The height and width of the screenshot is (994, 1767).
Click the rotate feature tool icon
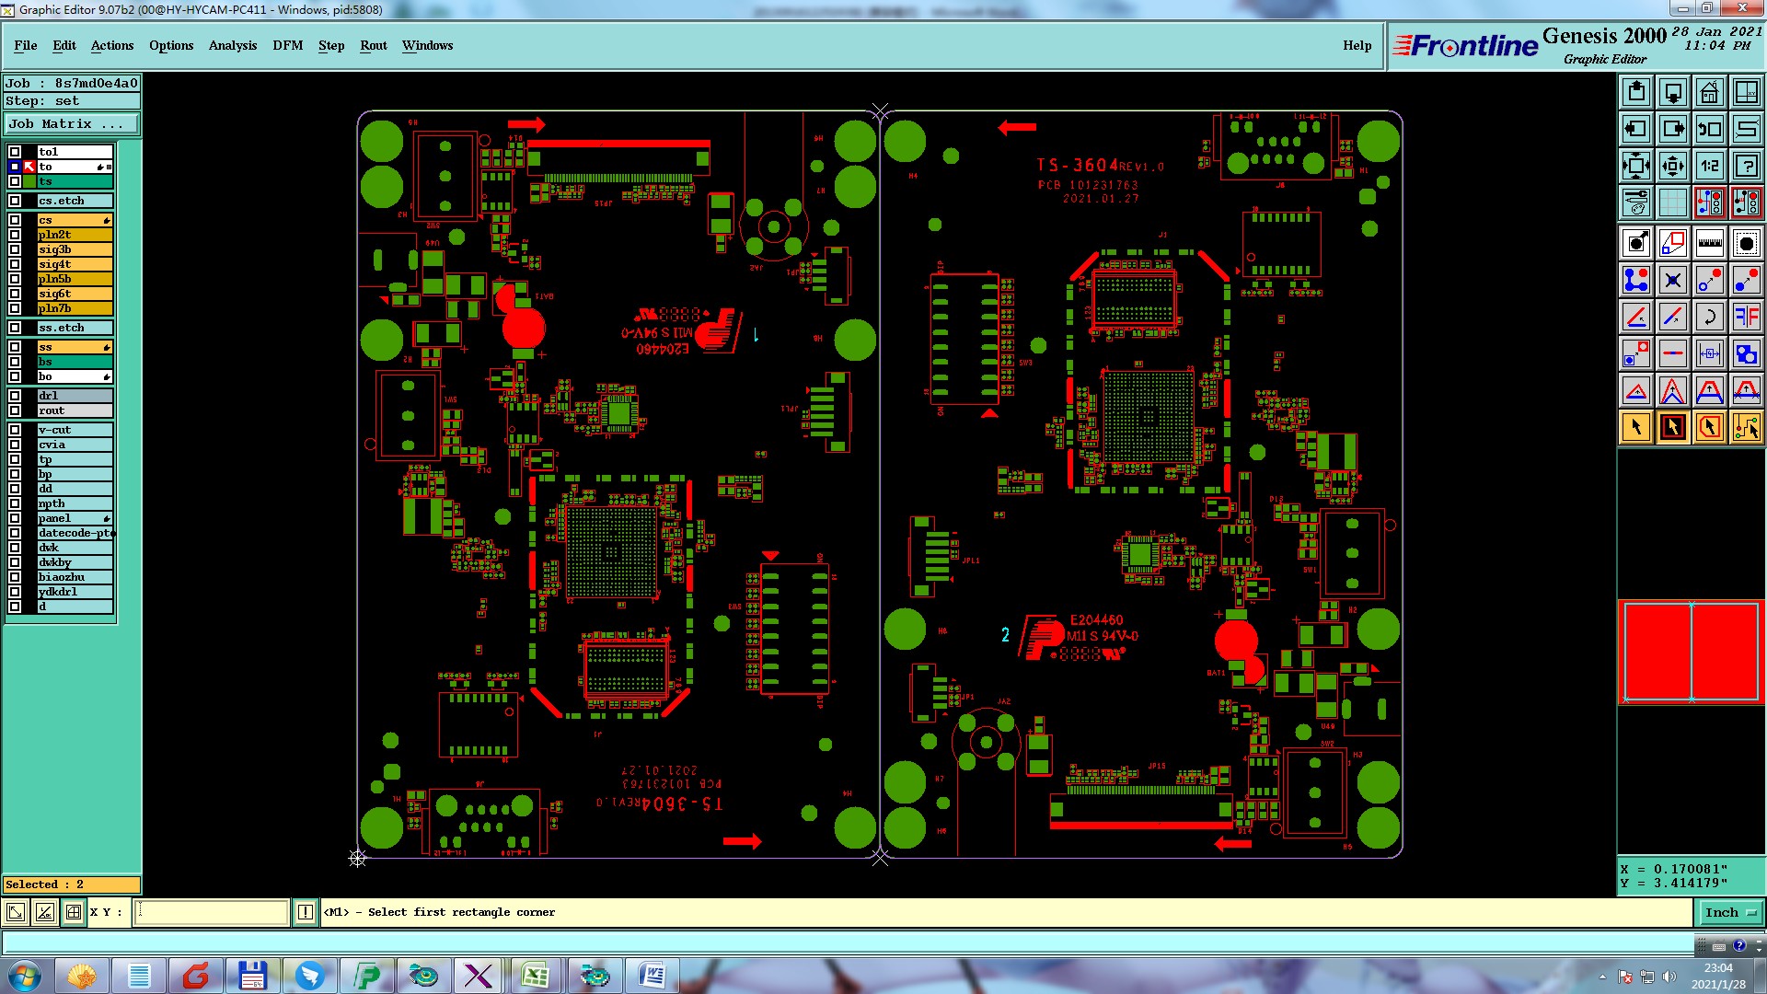click(1709, 317)
